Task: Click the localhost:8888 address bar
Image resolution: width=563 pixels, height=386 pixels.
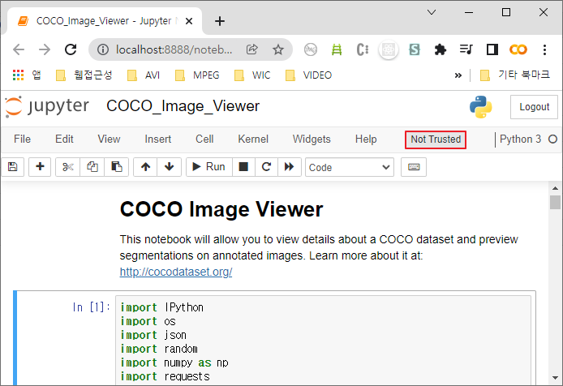Action: pos(174,49)
